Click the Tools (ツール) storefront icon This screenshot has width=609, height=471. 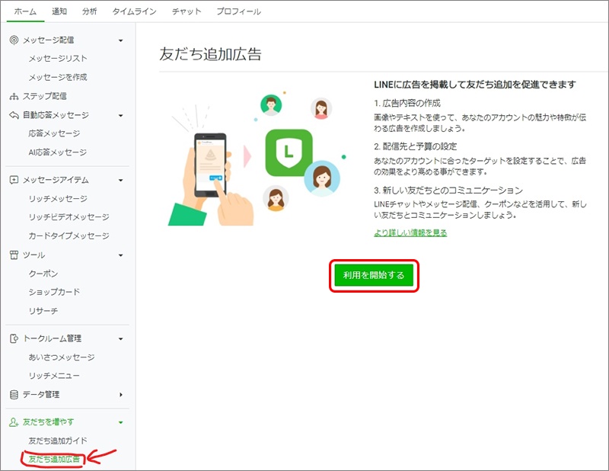click(x=14, y=255)
